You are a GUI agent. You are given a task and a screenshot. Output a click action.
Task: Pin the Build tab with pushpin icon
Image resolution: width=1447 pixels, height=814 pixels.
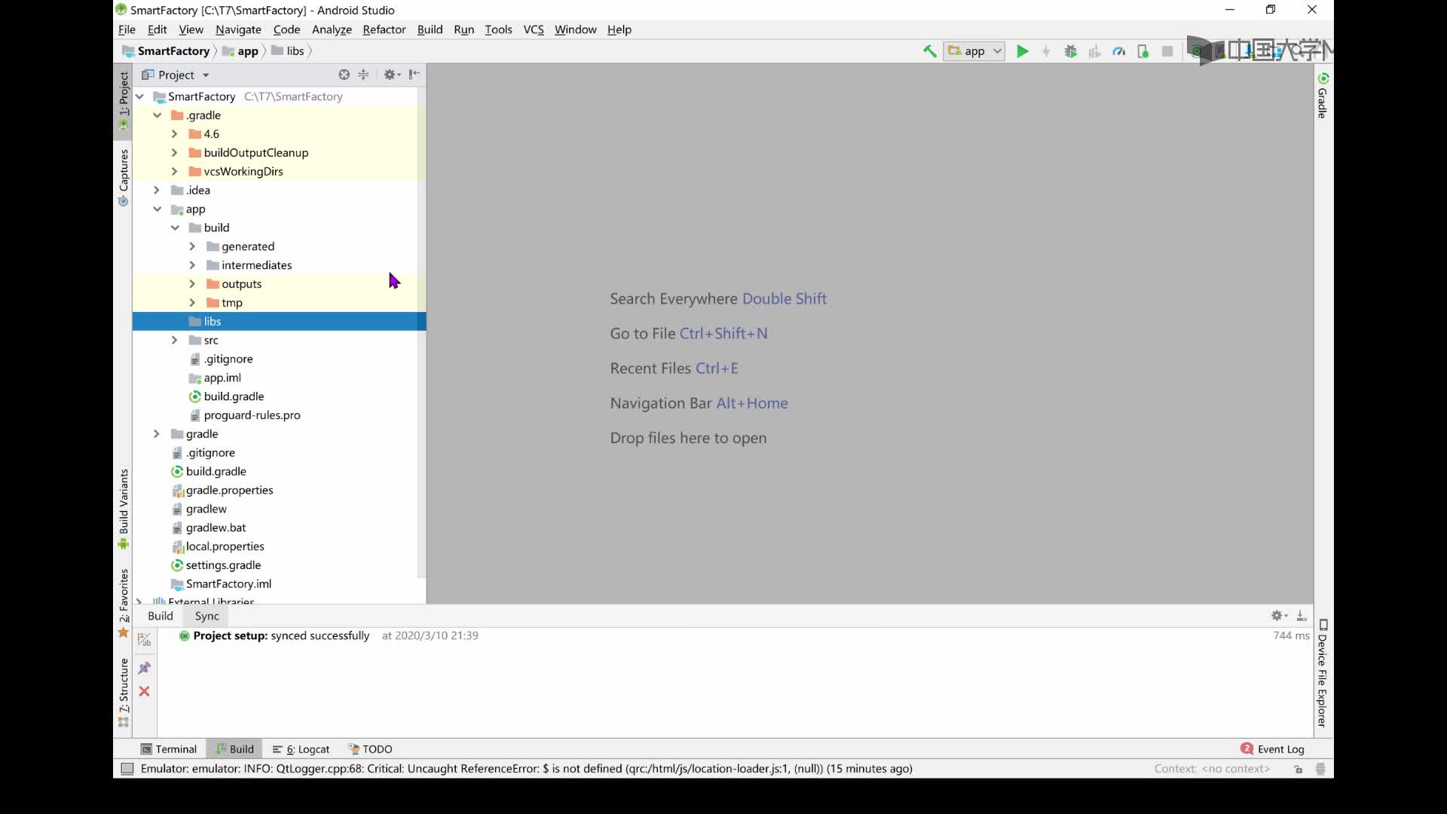145,668
